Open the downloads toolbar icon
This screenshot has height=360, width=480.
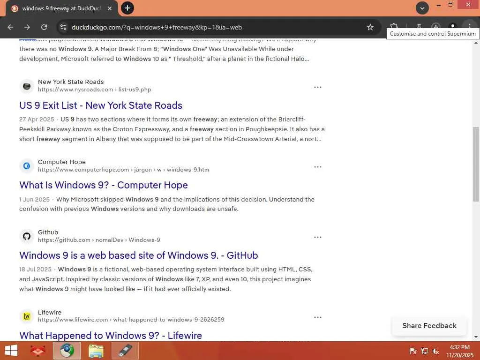[435, 26]
